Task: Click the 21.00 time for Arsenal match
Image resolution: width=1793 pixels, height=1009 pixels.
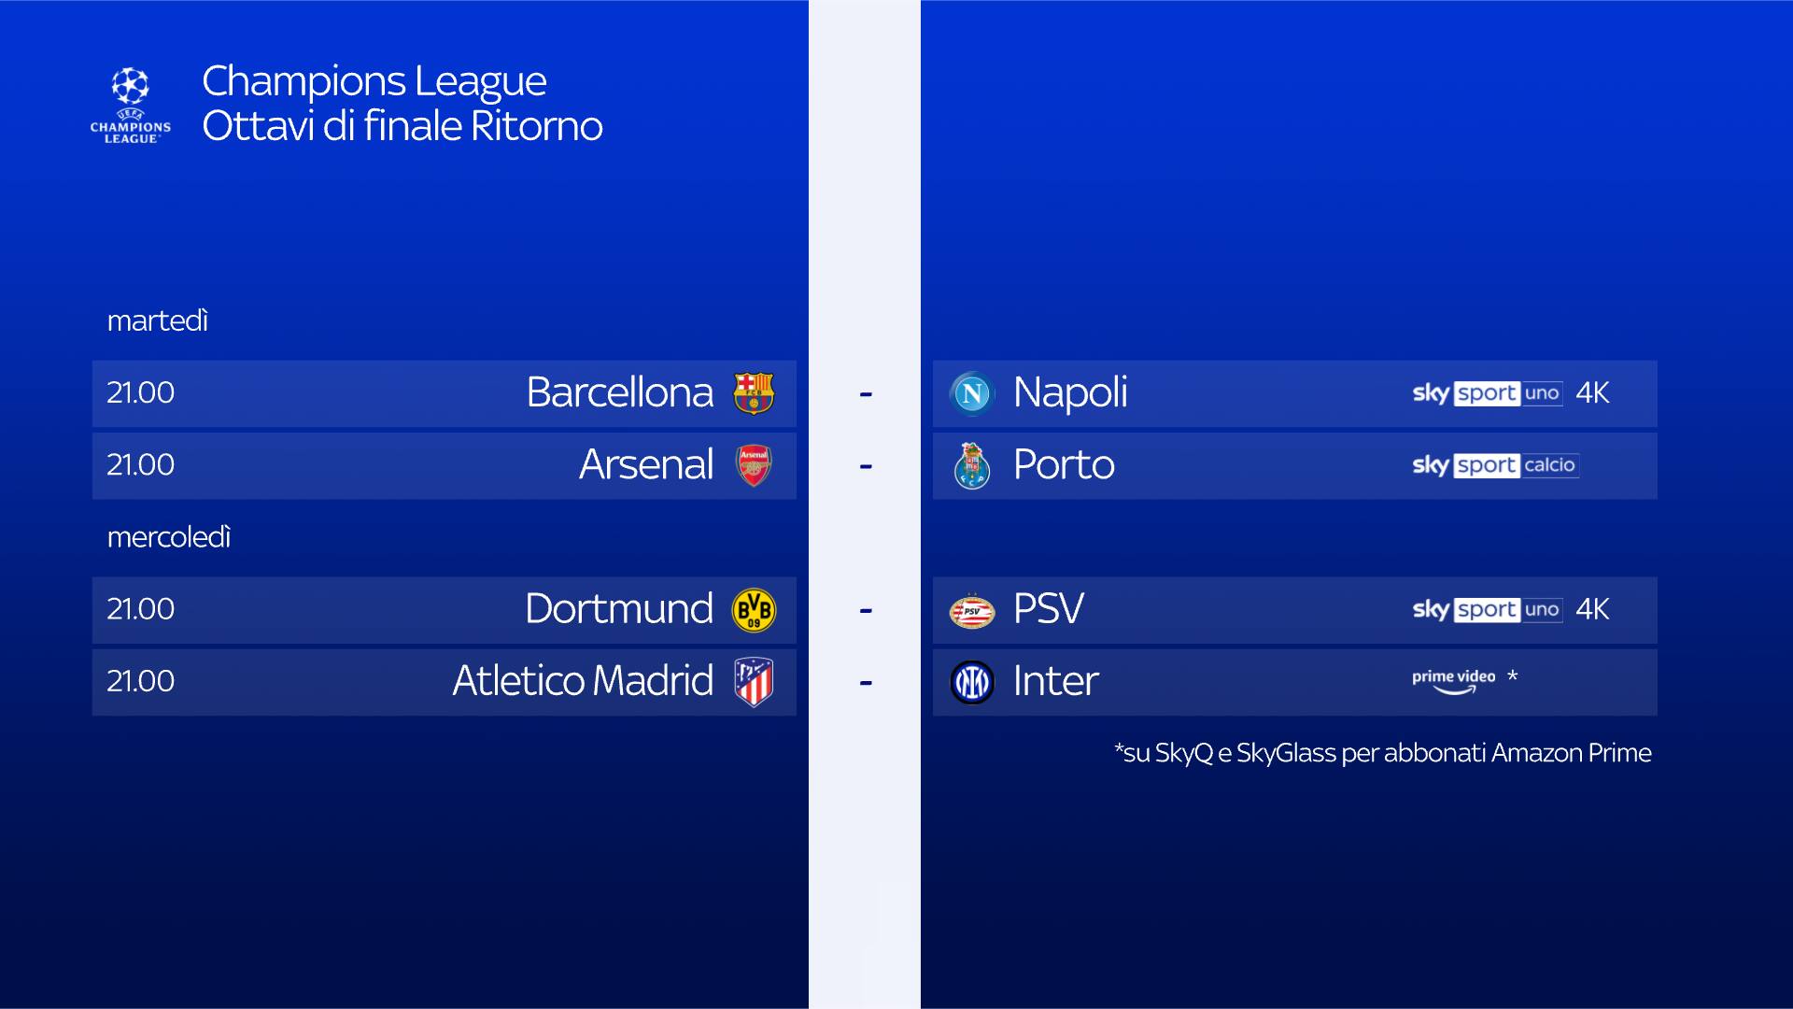Action: 141,464
